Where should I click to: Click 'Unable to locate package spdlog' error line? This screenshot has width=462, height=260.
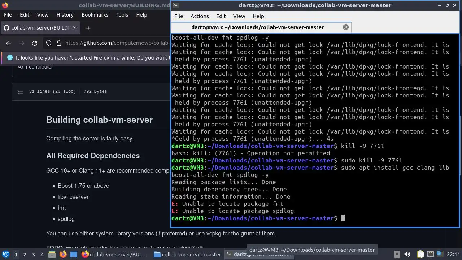(x=233, y=211)
